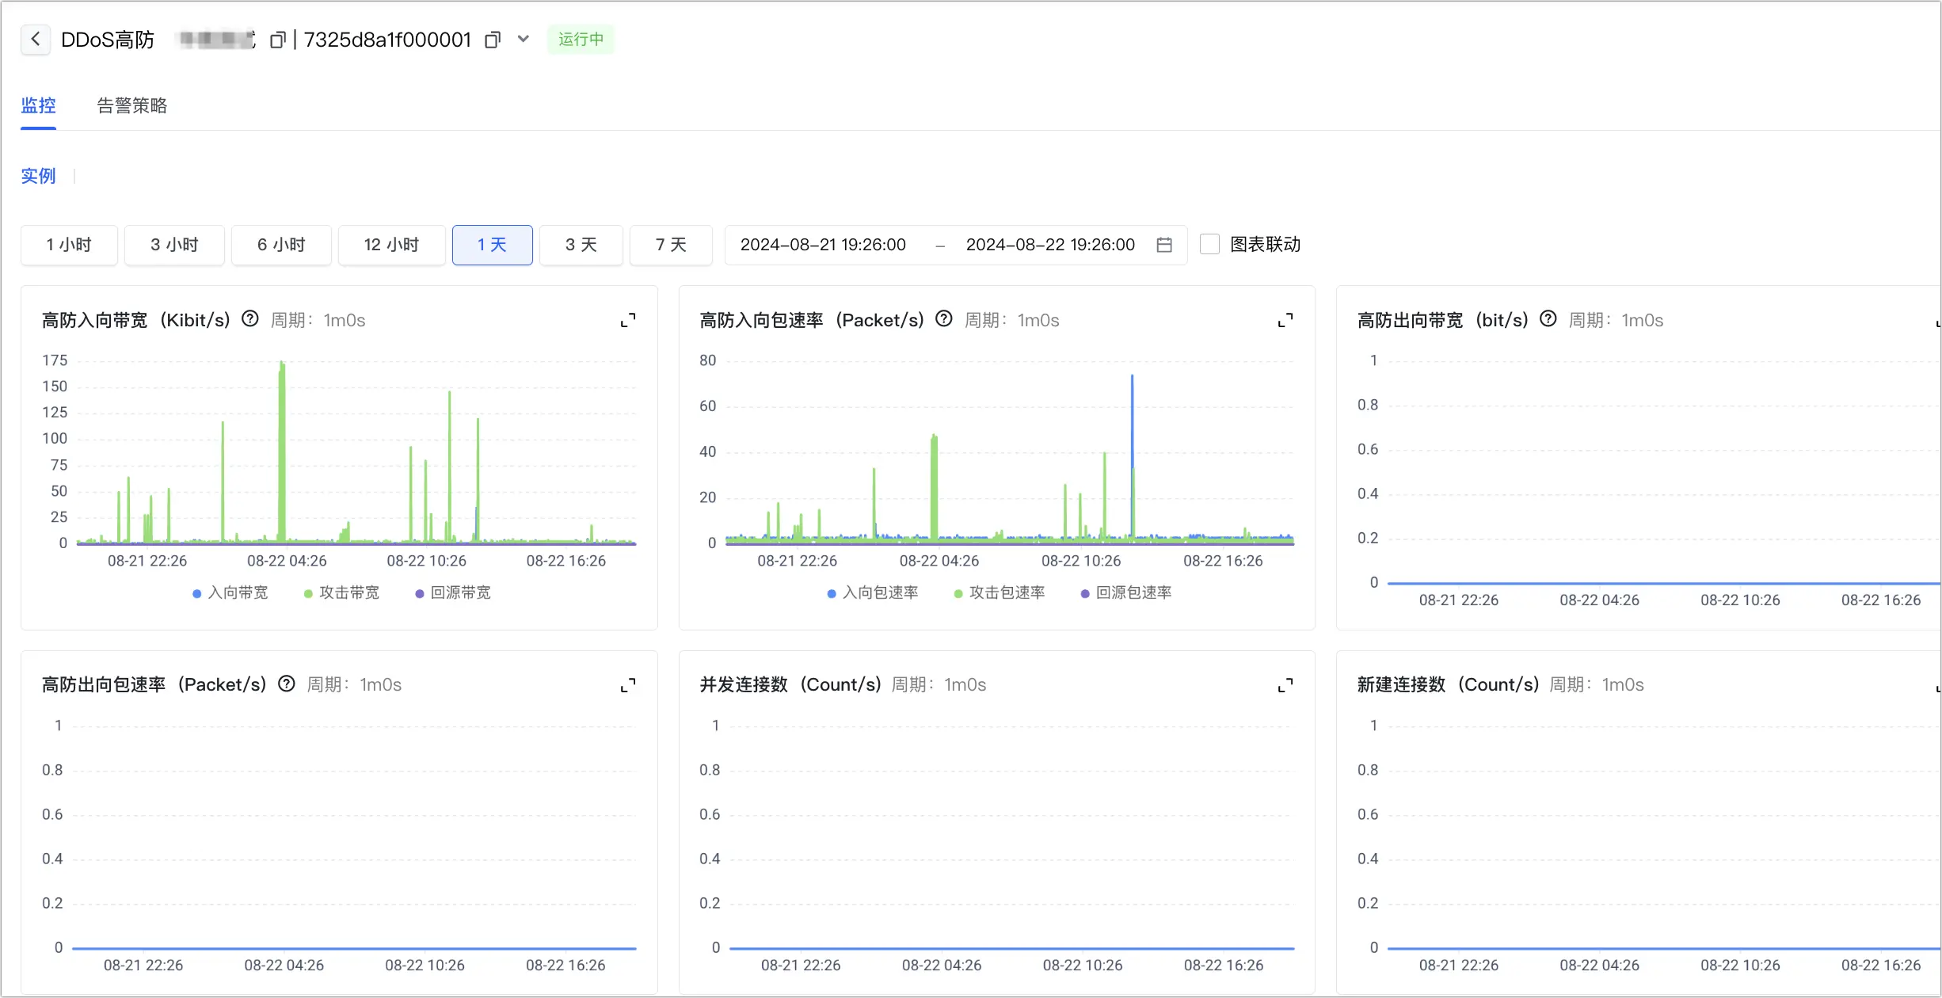
Task: Open the calendar date picker icon
Action: click(x=1164, y=245)
